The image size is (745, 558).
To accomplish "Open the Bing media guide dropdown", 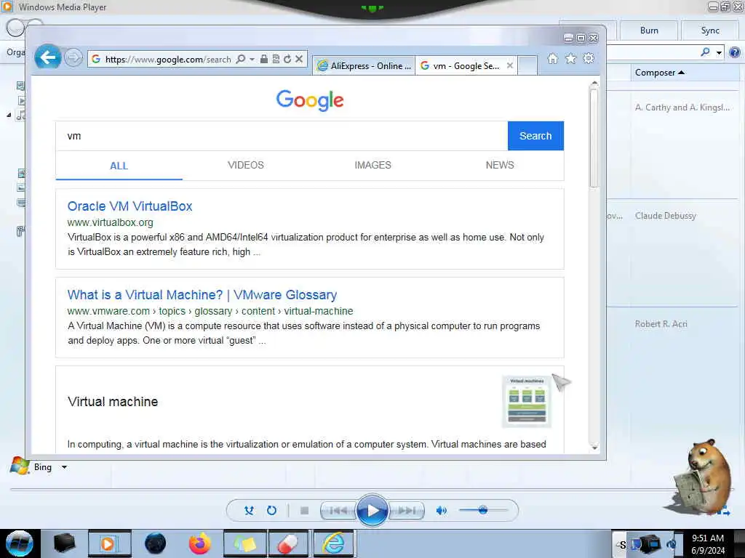I will pos(64,467).
